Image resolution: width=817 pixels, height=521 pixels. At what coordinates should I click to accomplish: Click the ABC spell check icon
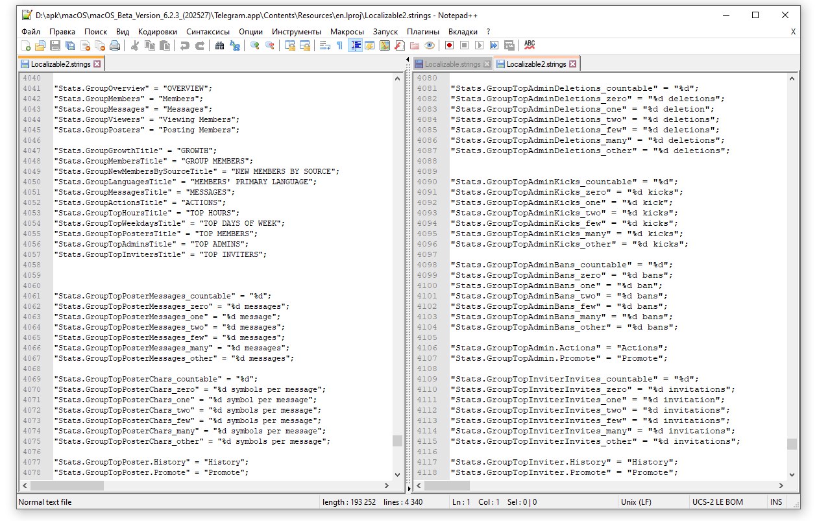coord(530,45)
